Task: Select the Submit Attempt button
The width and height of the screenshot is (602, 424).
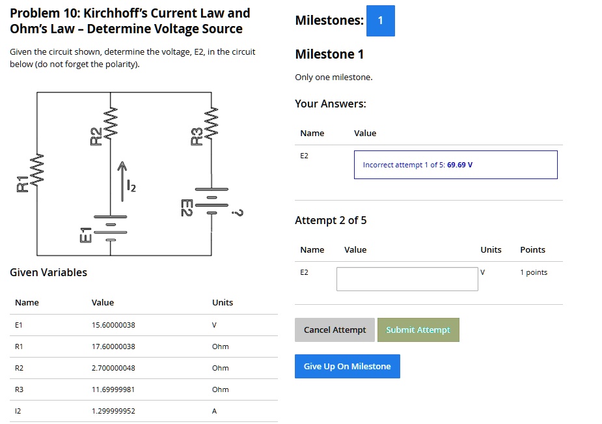Action: (x=418, y=330)
